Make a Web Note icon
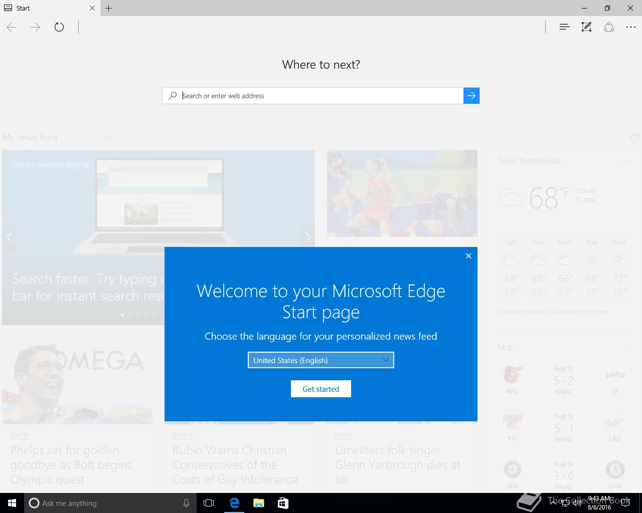Image resolution: width=642 pixels, height=513 pixels. (x=586, y=27)
